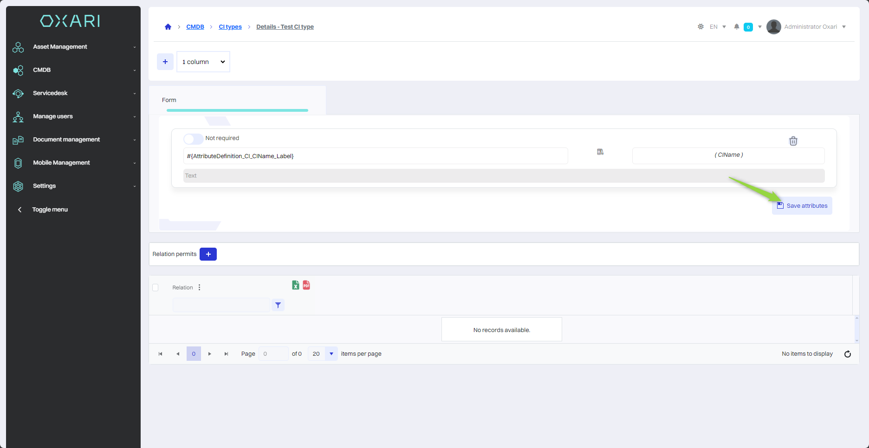869x448 pixels.
Task: Click the home breadcrumb icon
Action: coord(168,27)
